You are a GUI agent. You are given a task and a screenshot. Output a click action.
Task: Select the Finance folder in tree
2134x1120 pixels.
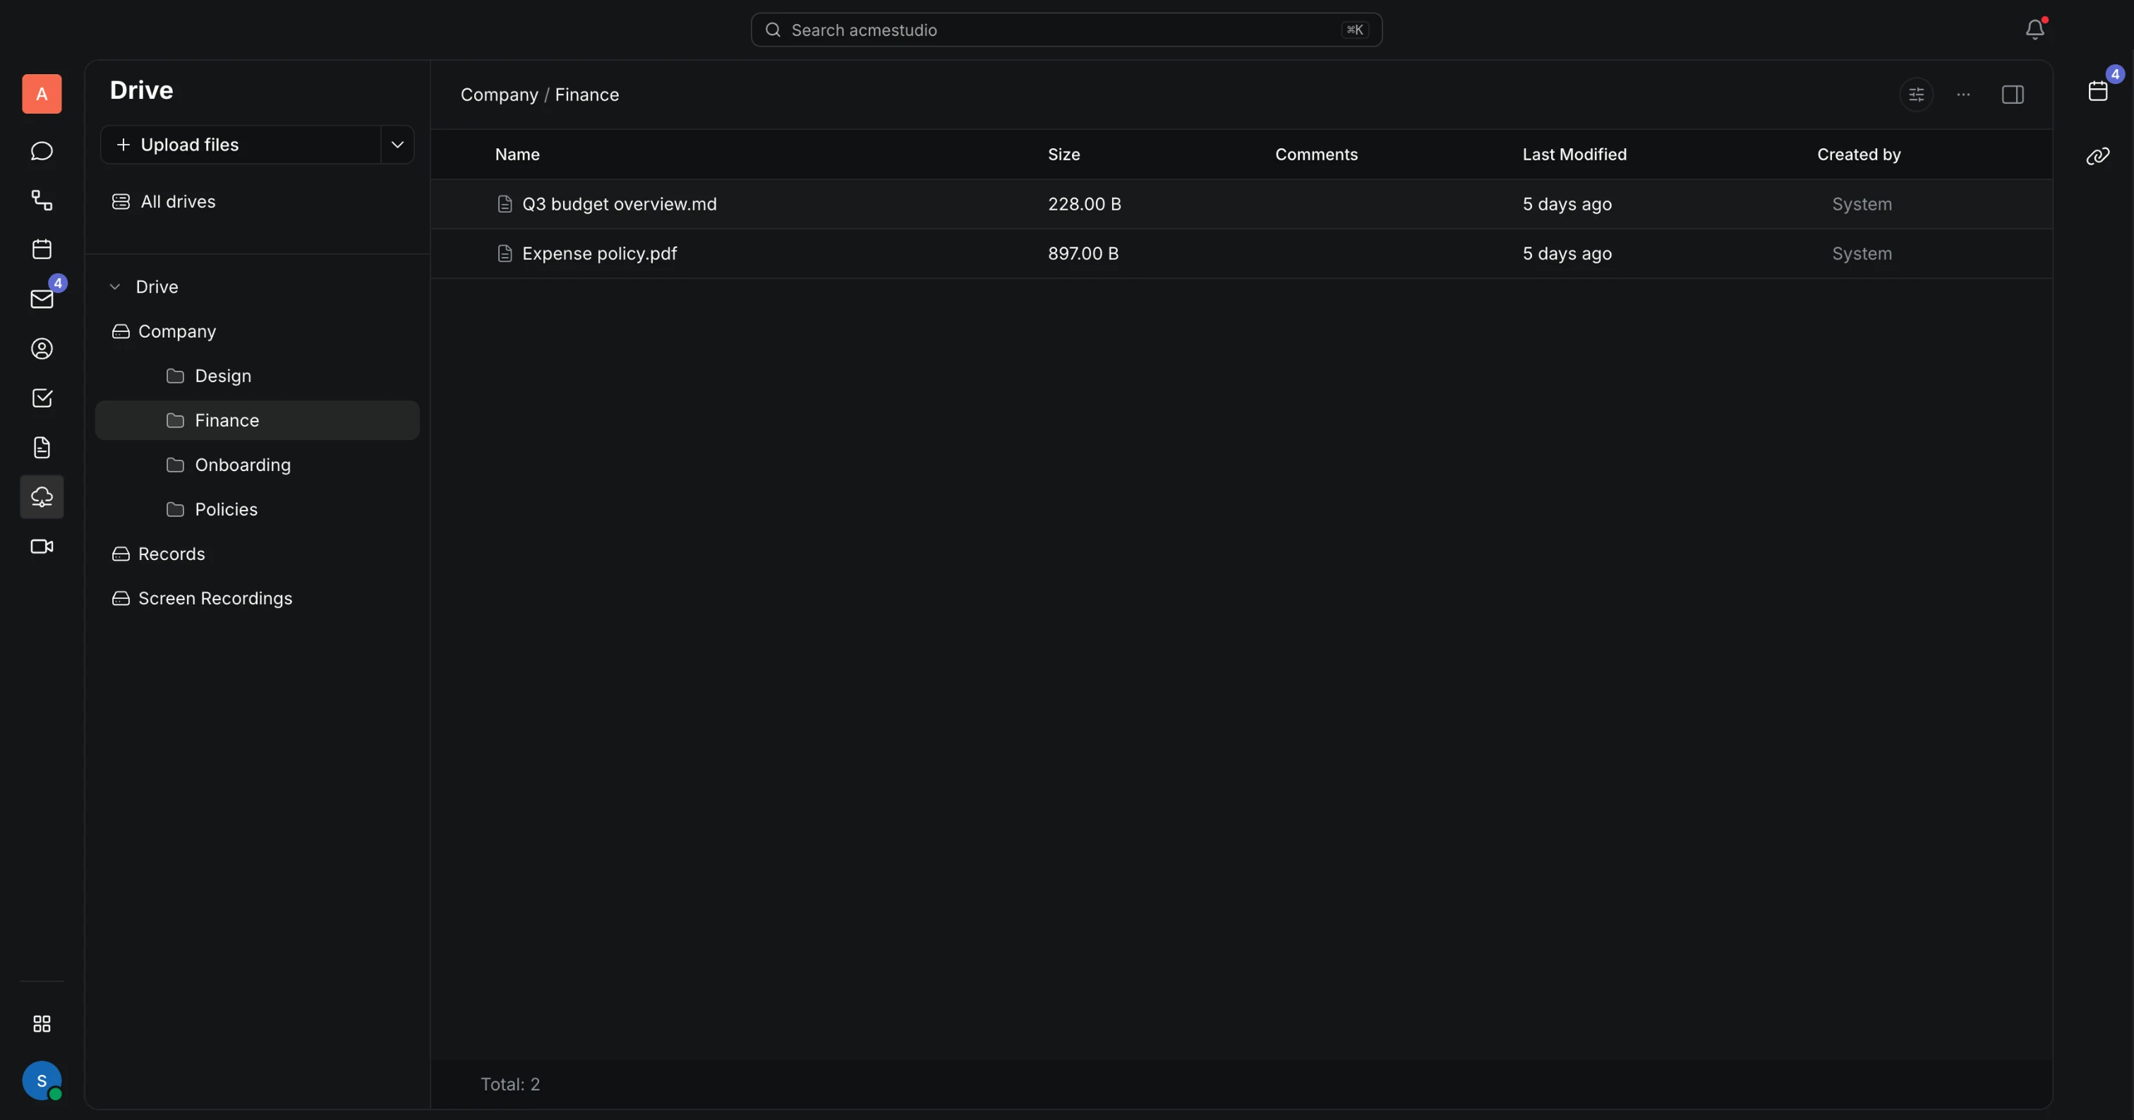258,420
